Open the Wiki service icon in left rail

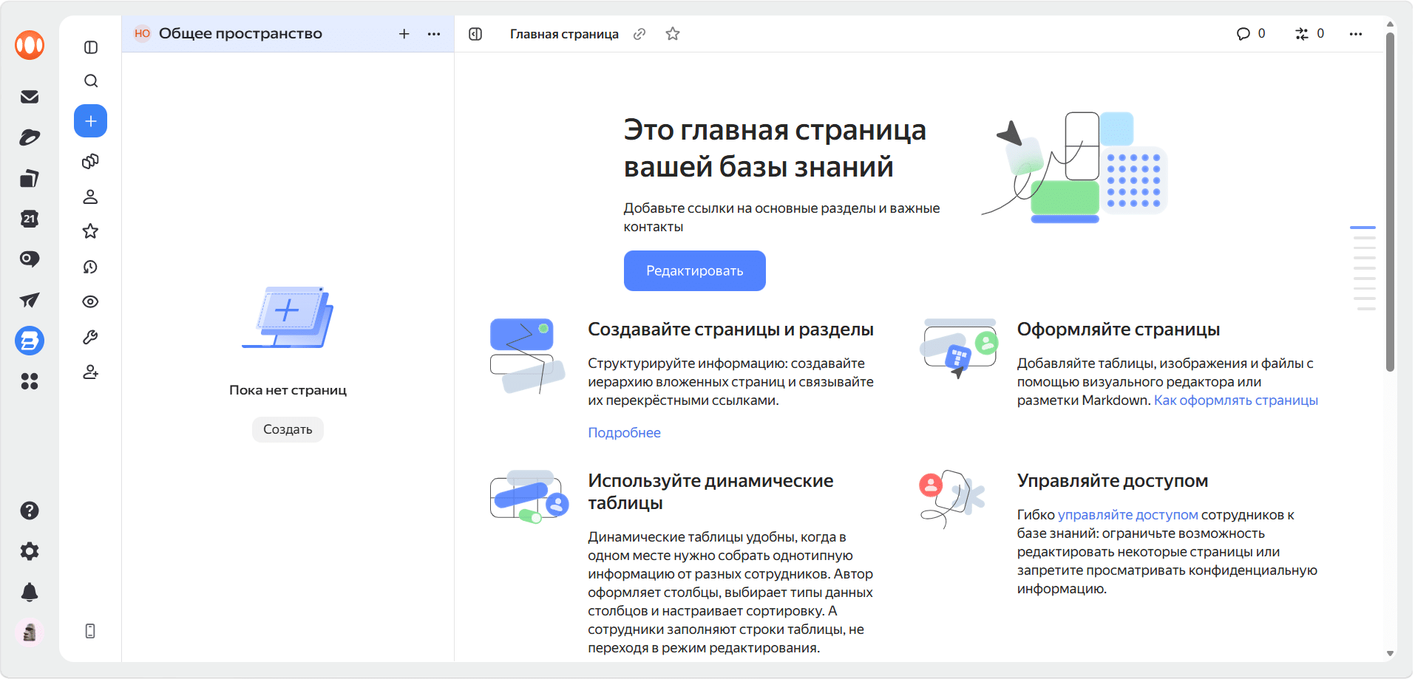pos(30,341)
